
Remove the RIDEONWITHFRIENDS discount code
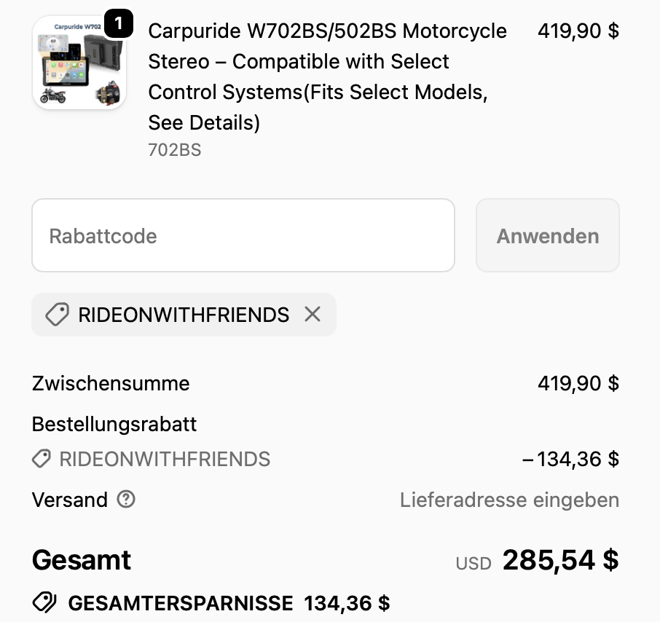(x=313, y=314)
